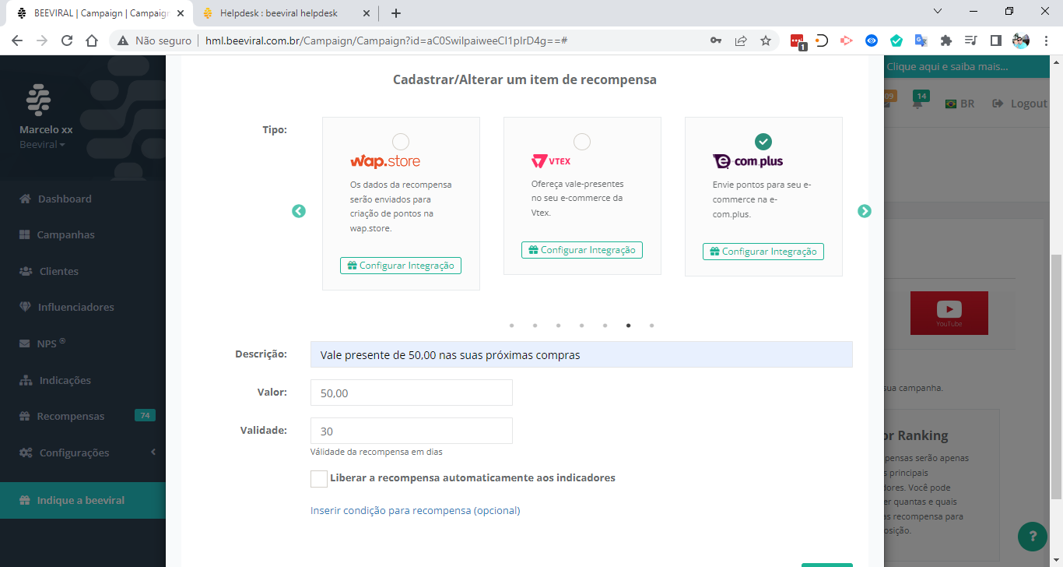Bookmark this page with star icon
Screen dimensions: 1063x567
[766, 40]
